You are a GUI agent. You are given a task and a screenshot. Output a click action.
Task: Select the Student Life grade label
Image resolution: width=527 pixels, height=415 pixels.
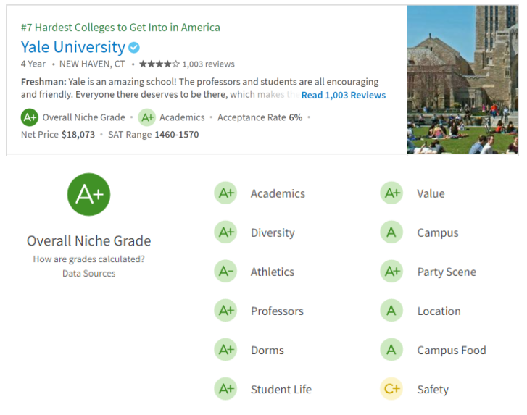point(281,389)
